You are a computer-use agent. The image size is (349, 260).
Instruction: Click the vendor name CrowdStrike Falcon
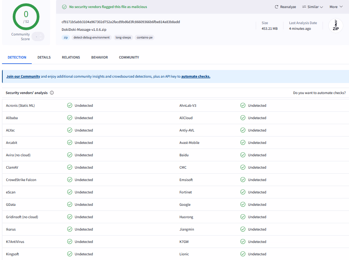tap(21, 180)
